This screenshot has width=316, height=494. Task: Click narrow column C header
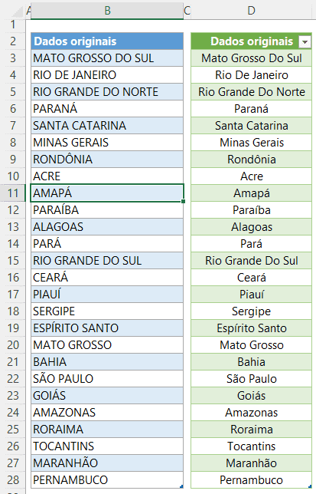[x=187, y=11]
